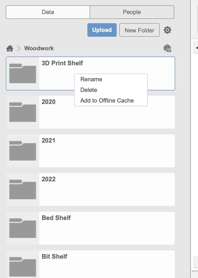Viewport: 198px width, 278px height.
Task: Click the 2021 folder icon
Action: point(23,151)
